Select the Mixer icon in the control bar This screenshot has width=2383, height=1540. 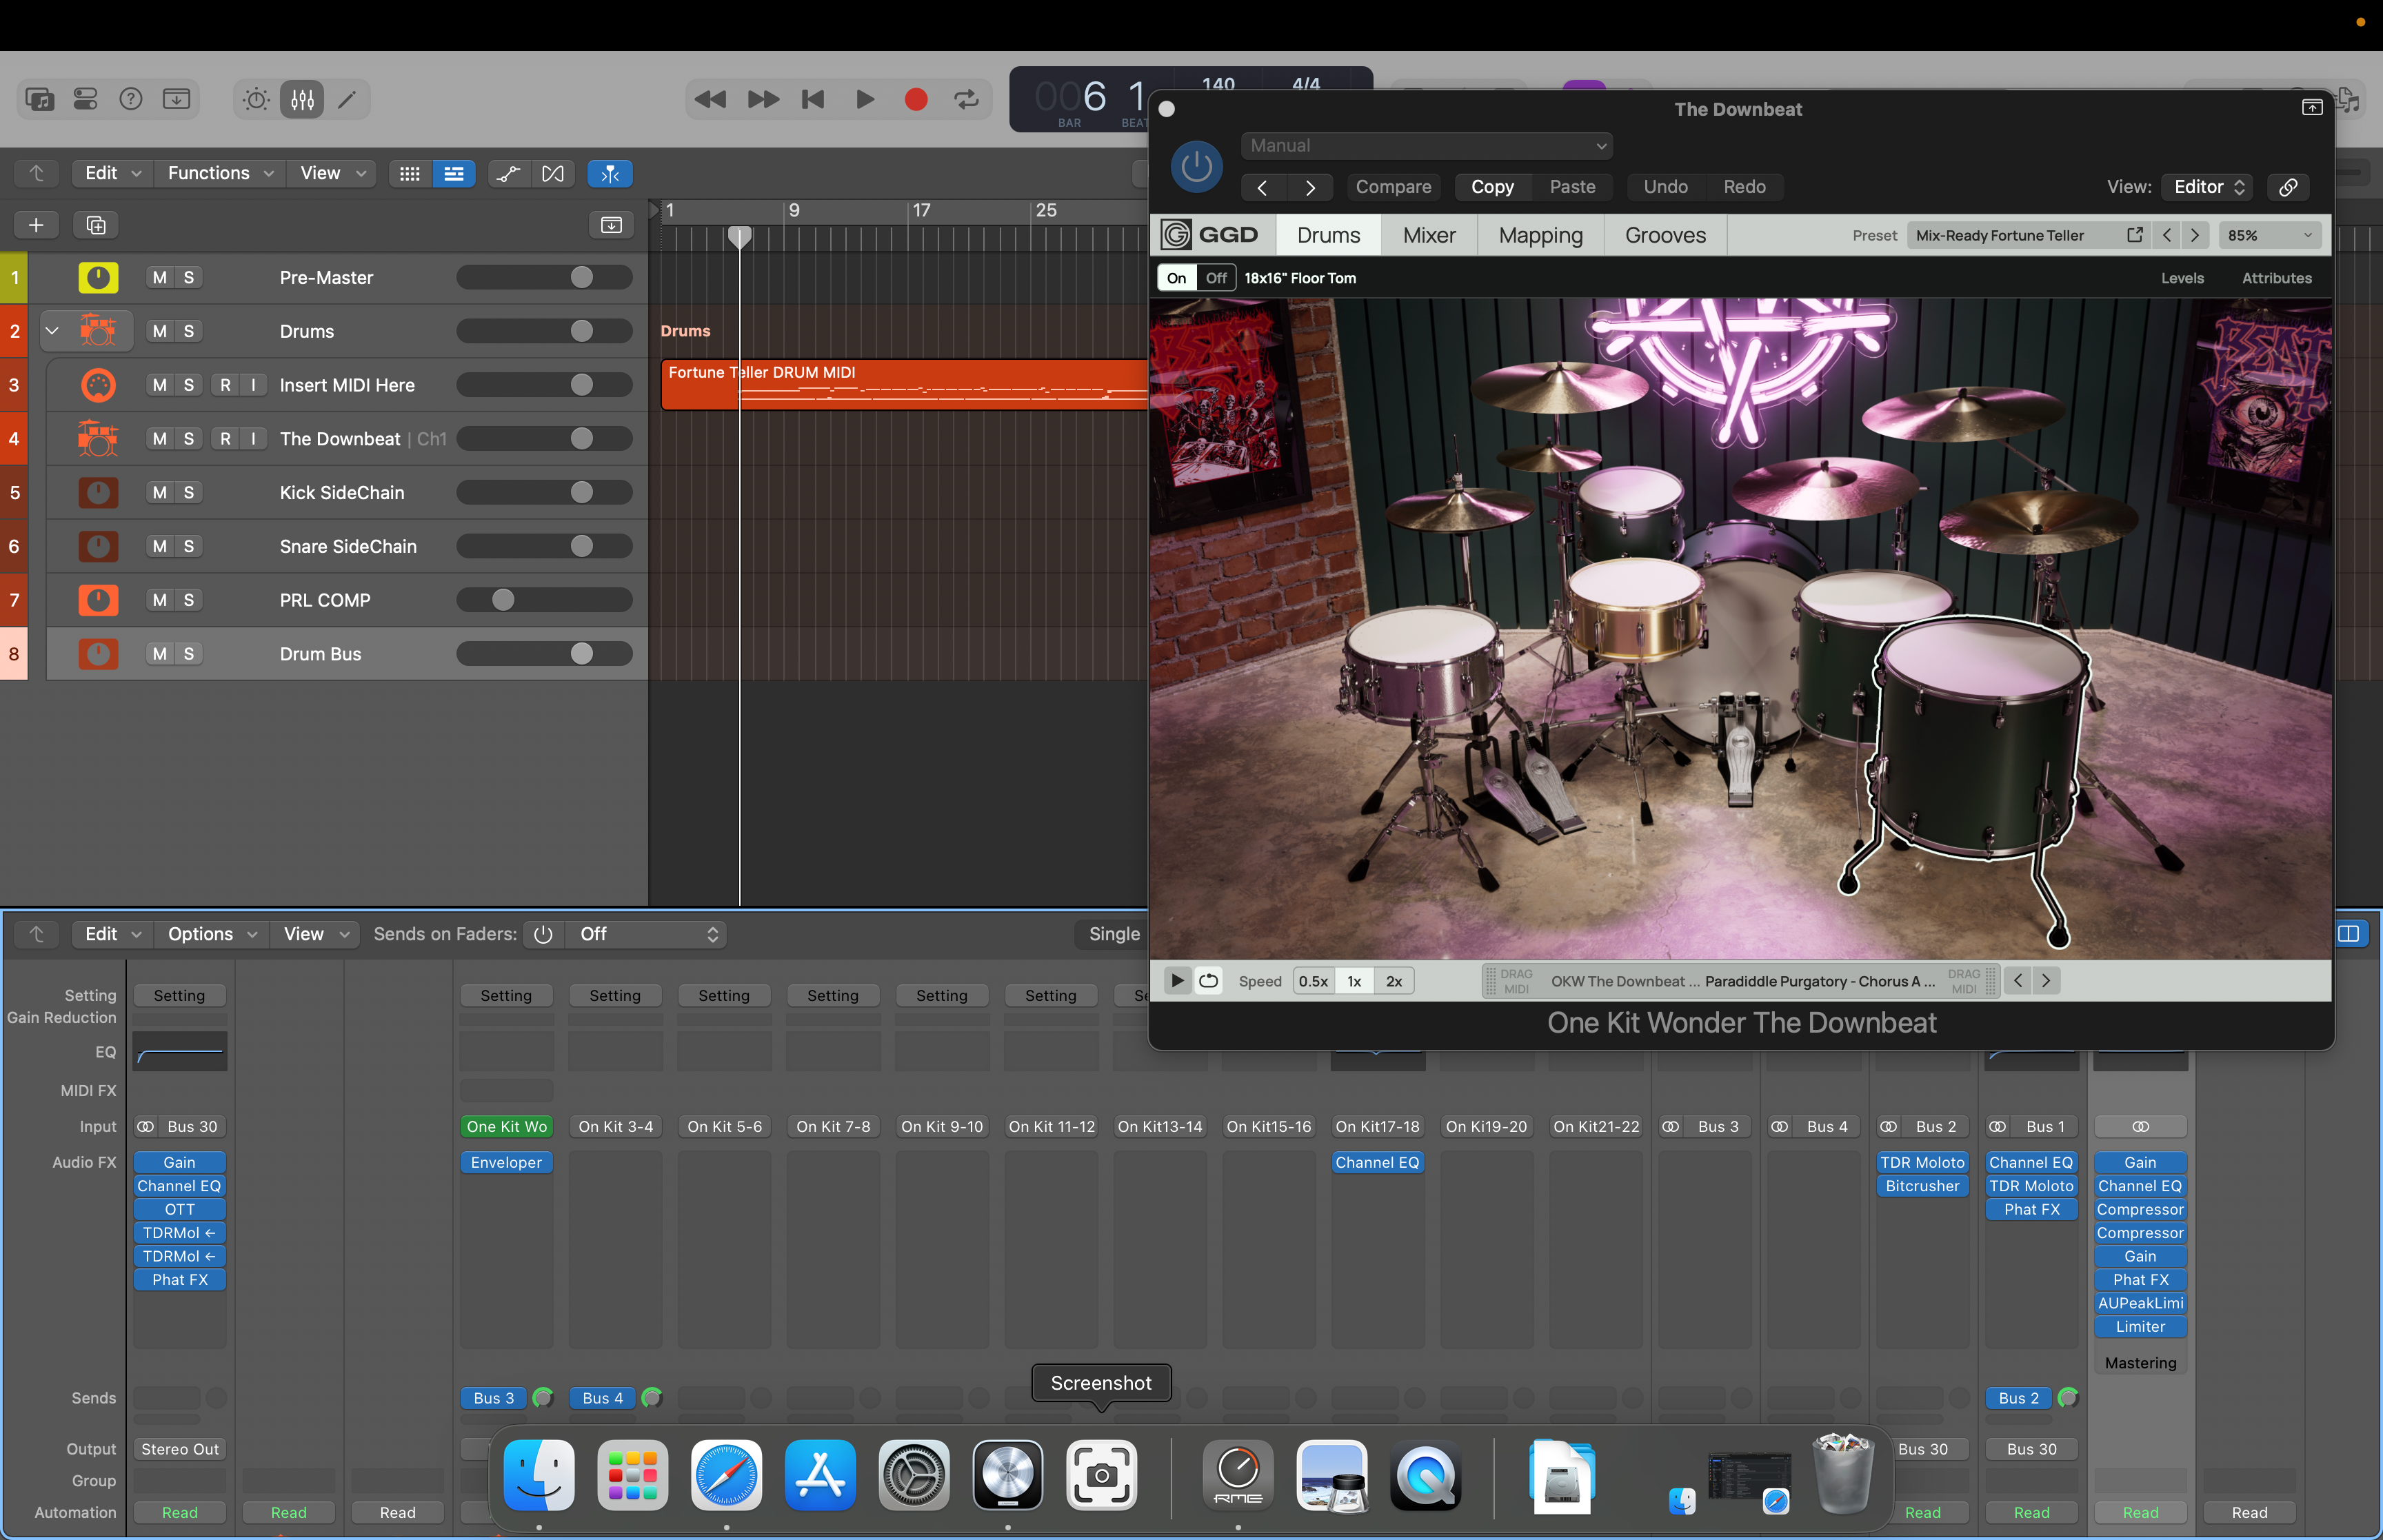pyautogui.click(x=302, y=98)
